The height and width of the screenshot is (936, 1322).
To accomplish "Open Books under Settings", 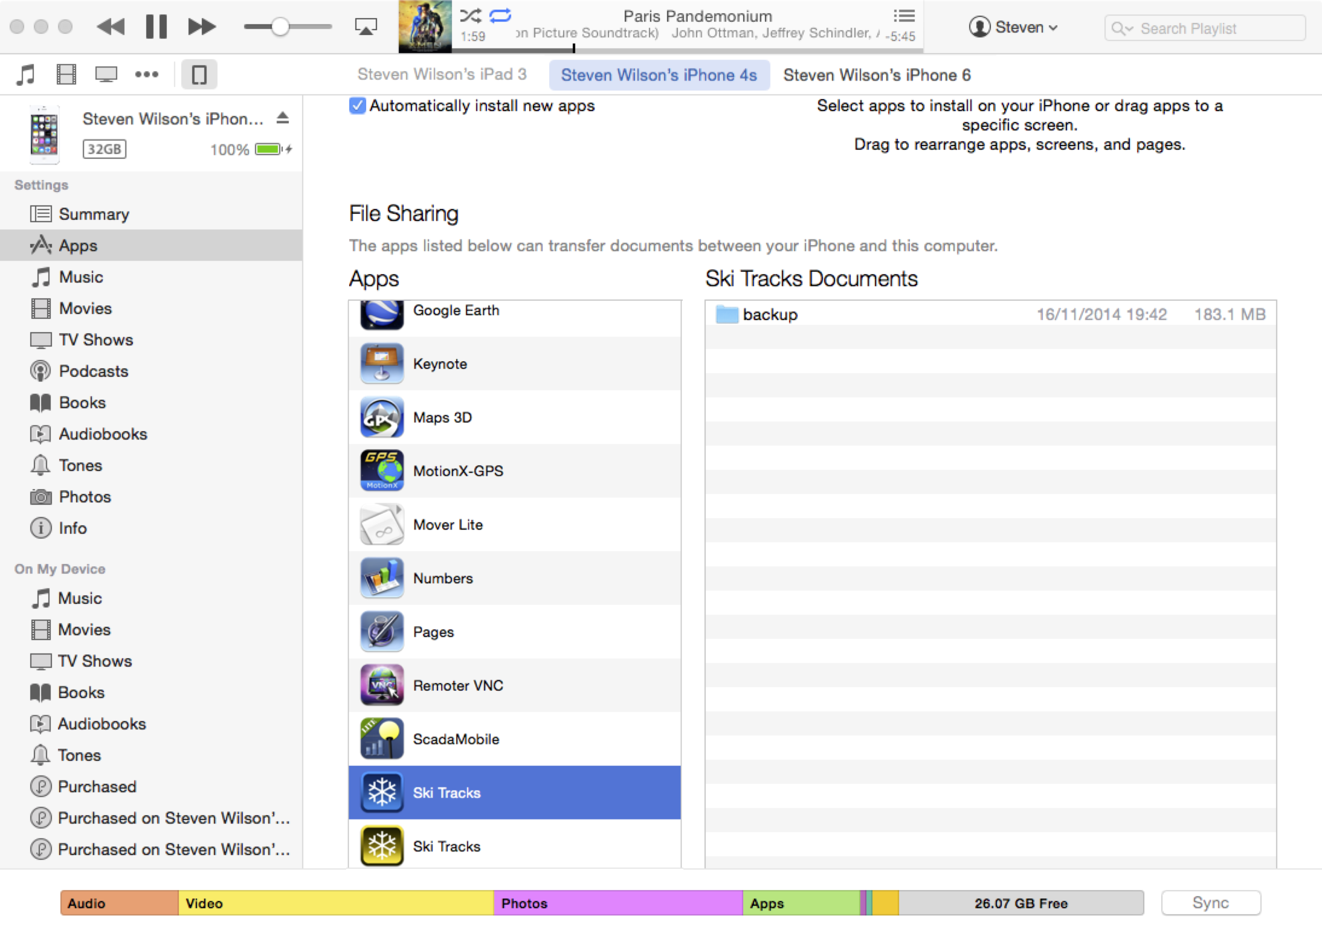I will click(151, 402).
